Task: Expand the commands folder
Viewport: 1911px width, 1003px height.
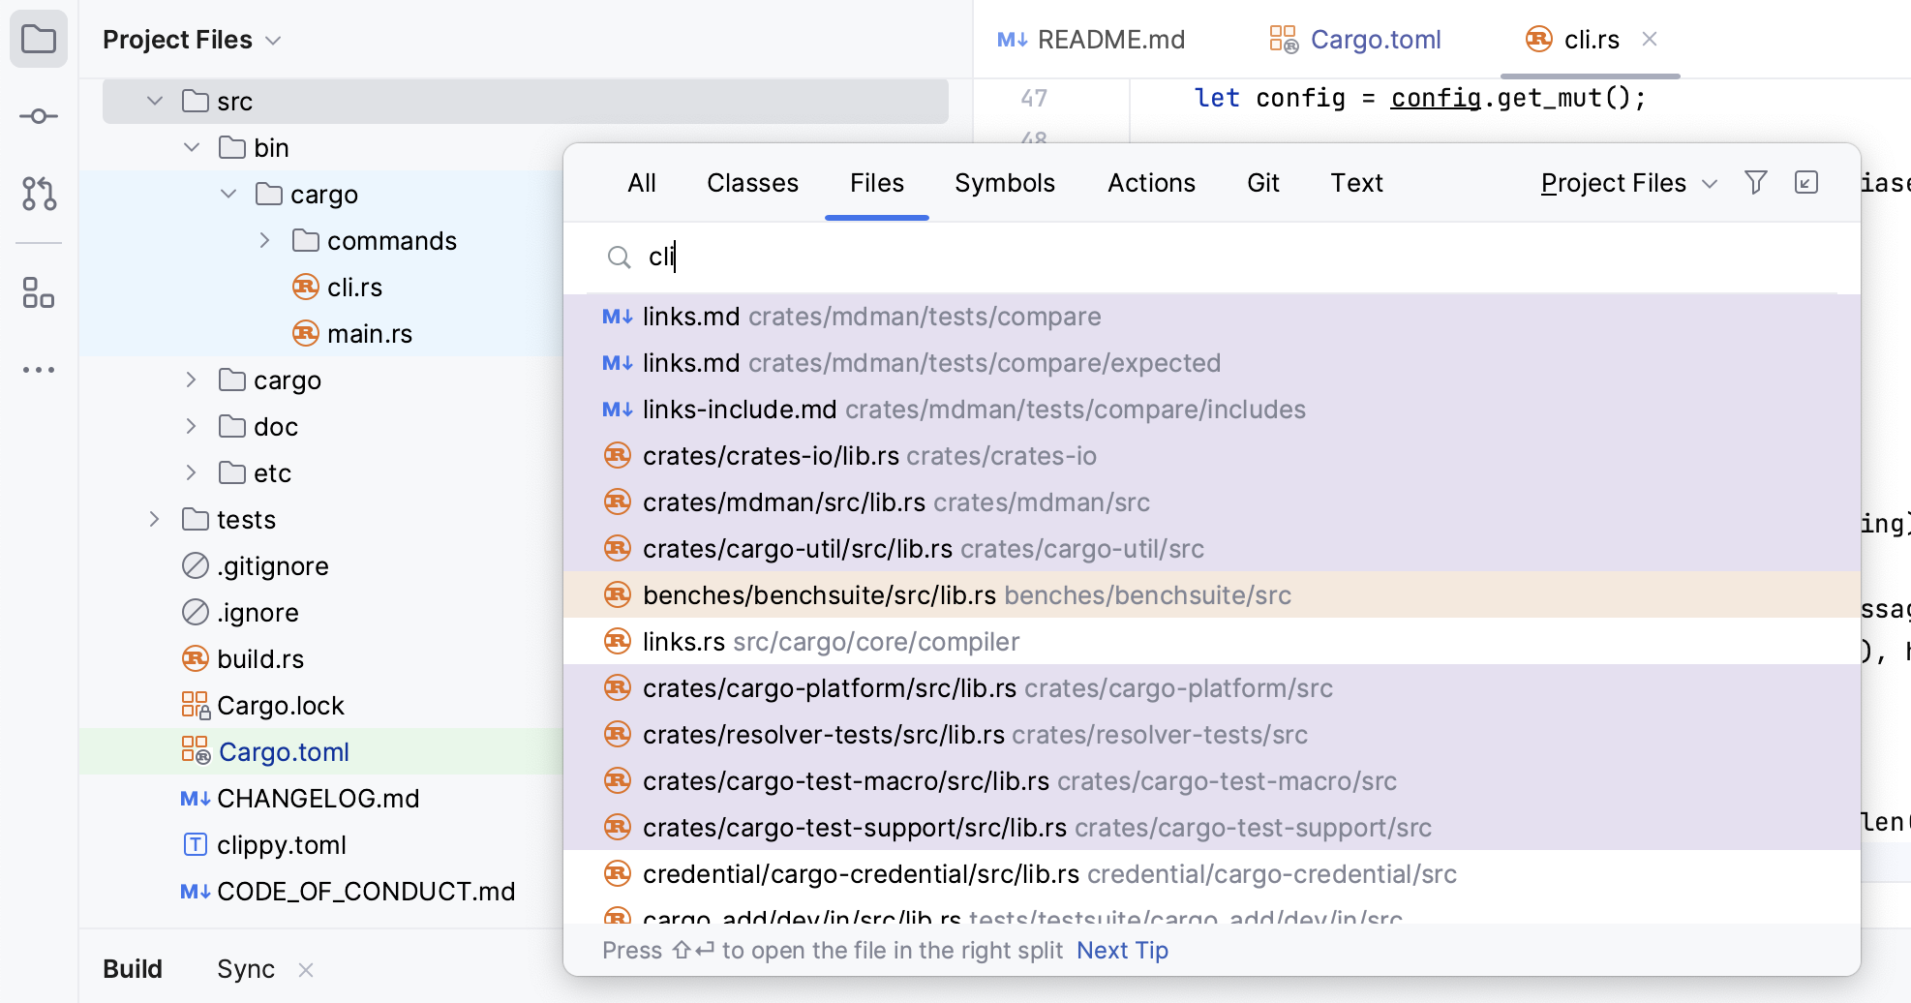Action: (264, 240)
